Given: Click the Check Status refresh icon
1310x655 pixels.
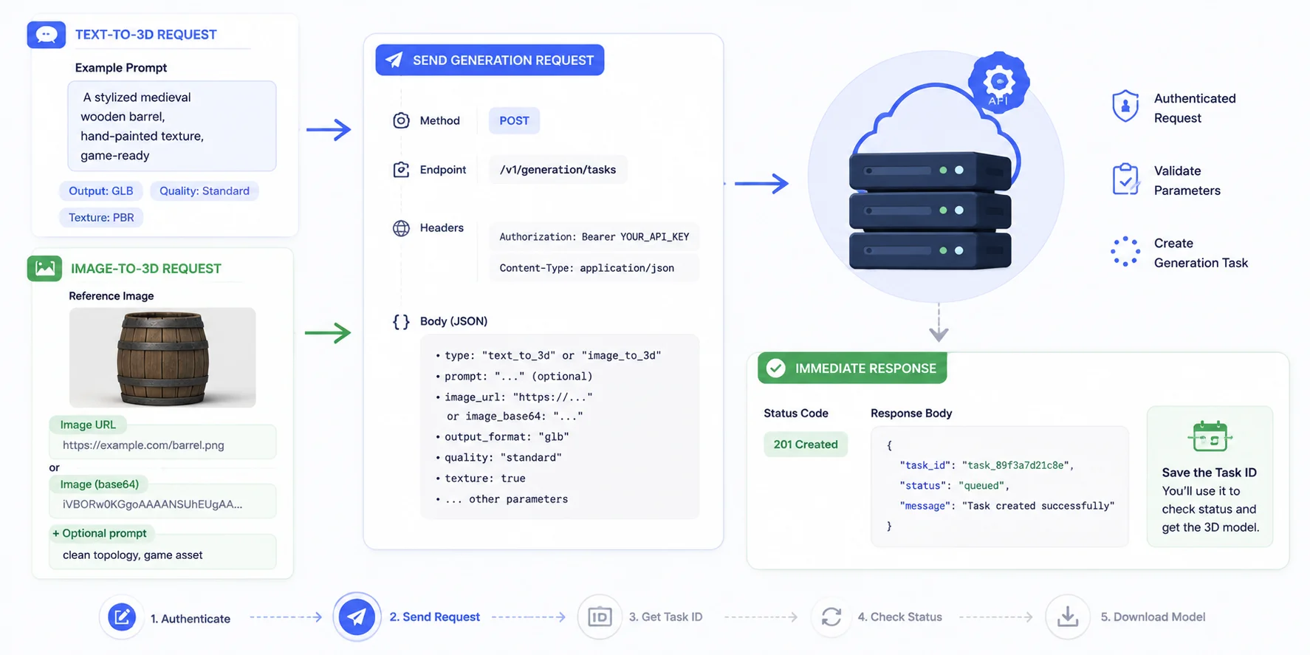Looking at the screenshot, I should point(831,617).
